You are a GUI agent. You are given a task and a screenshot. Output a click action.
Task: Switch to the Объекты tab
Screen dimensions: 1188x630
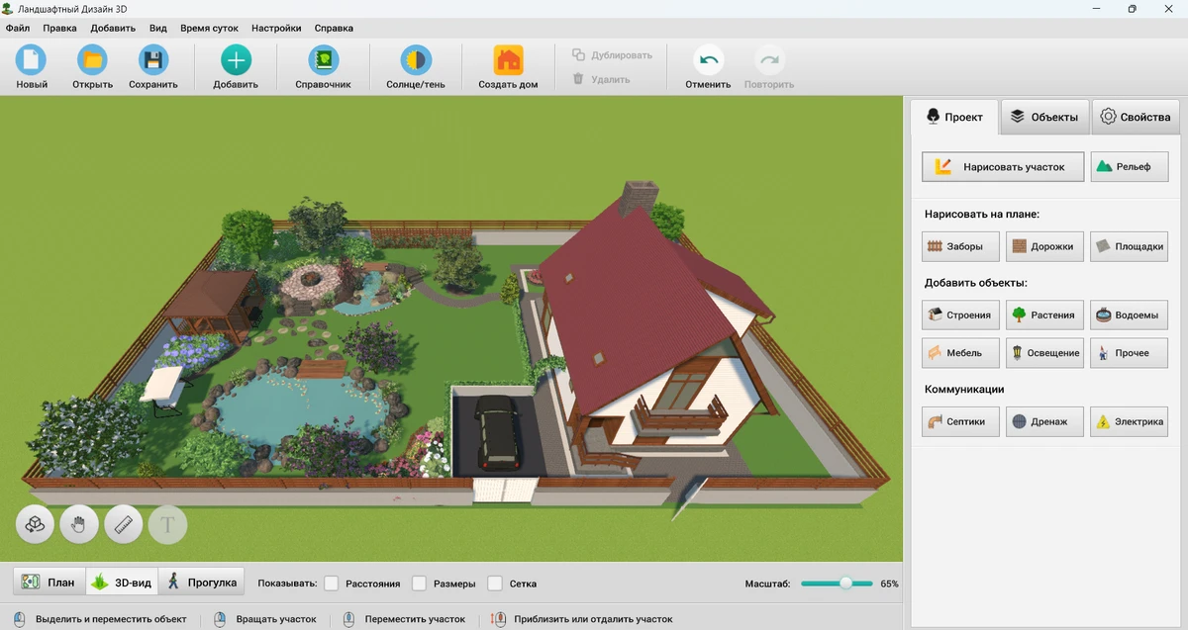tap(1044, 117)
